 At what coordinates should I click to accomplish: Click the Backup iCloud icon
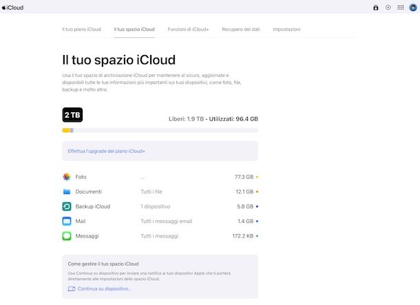[x=67, y=207]
